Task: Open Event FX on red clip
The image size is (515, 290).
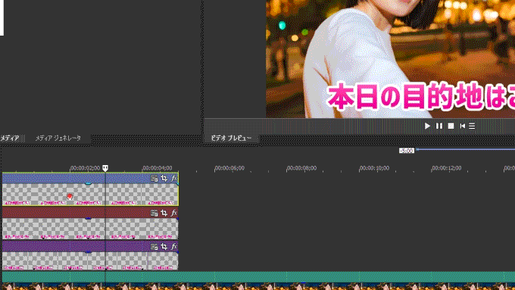Action: (x=173, y=214)
